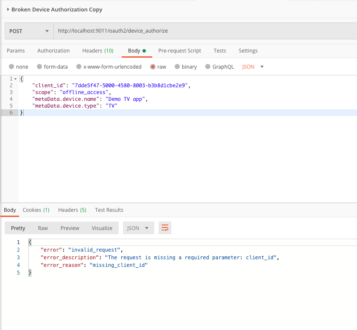Switch the response view to Raw
The width and height of the screenshot is (357, 330).
pos(42,228)
